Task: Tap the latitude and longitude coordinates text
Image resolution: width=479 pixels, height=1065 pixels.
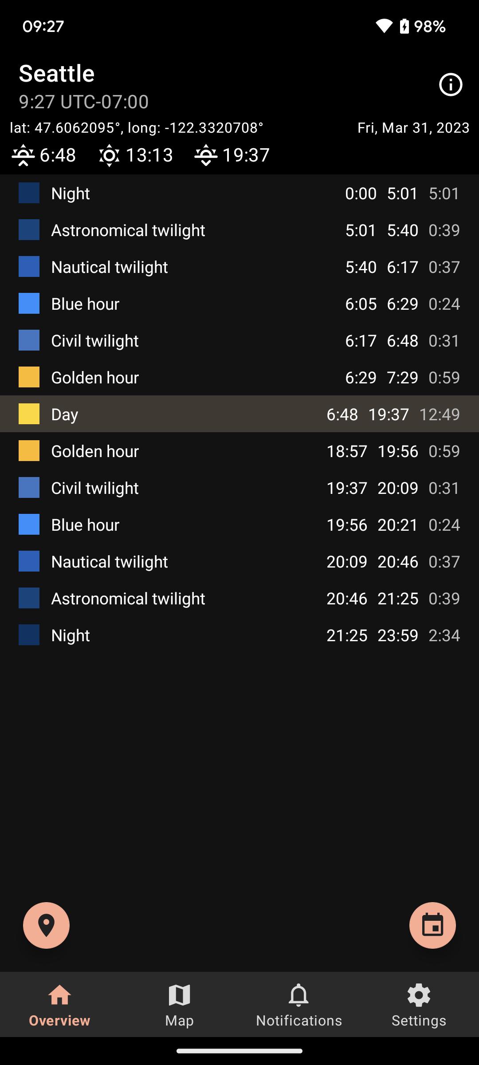Action: (x=137, y=128)
